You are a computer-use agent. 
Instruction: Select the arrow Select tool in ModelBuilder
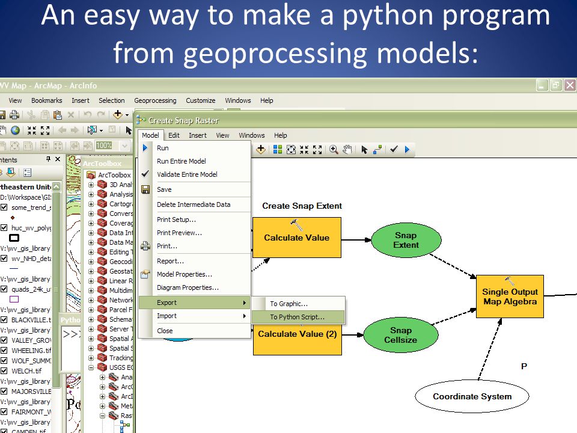pyautogui.click(x=364, y=150)
